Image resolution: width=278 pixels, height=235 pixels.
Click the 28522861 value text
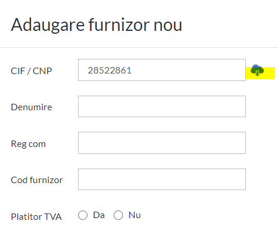click(110, 71)
